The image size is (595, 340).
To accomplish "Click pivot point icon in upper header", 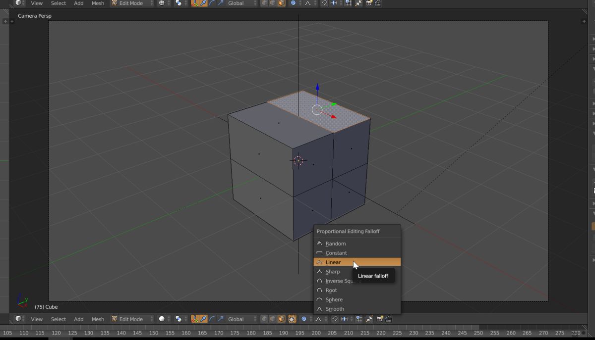I will [180, 3].
